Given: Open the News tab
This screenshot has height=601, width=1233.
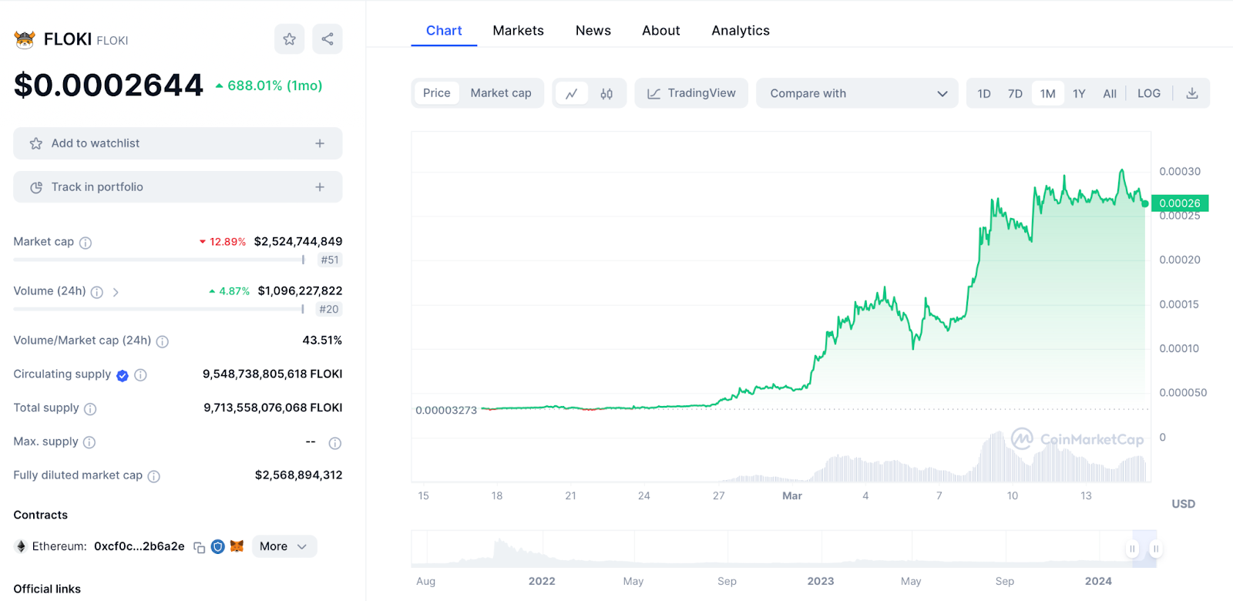Looking at the screenshot, I should click(593, 31).
